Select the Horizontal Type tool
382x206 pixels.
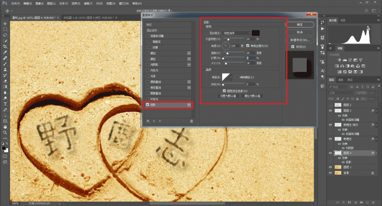[x=5, y=104]
